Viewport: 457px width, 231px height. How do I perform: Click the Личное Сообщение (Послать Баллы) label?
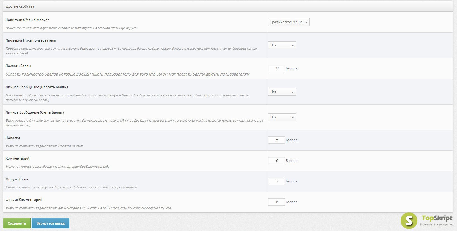click(x=37, y=87)
